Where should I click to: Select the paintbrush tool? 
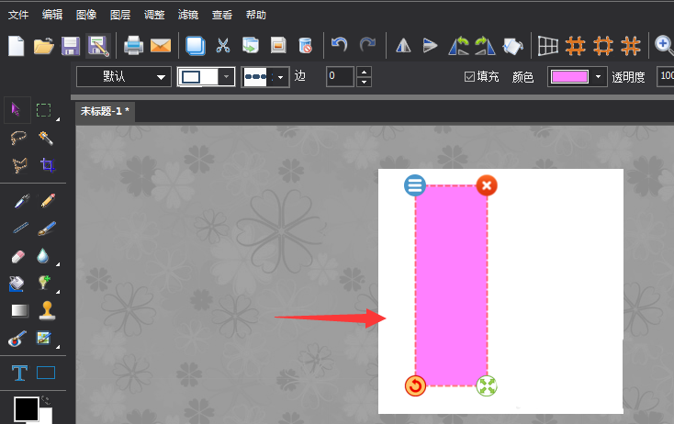(x=47, y=229)
